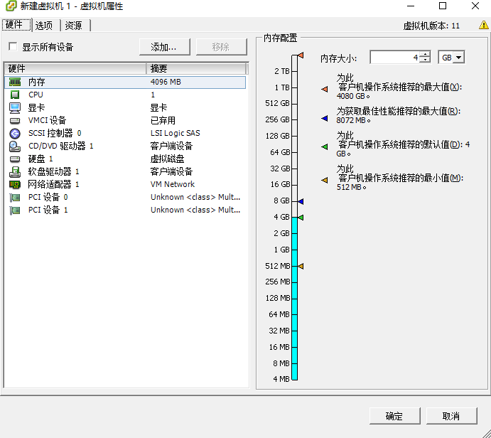Click the yellow 512 MB marker on the memory slider
The image size is (491, 438).
tap(301, 267)
